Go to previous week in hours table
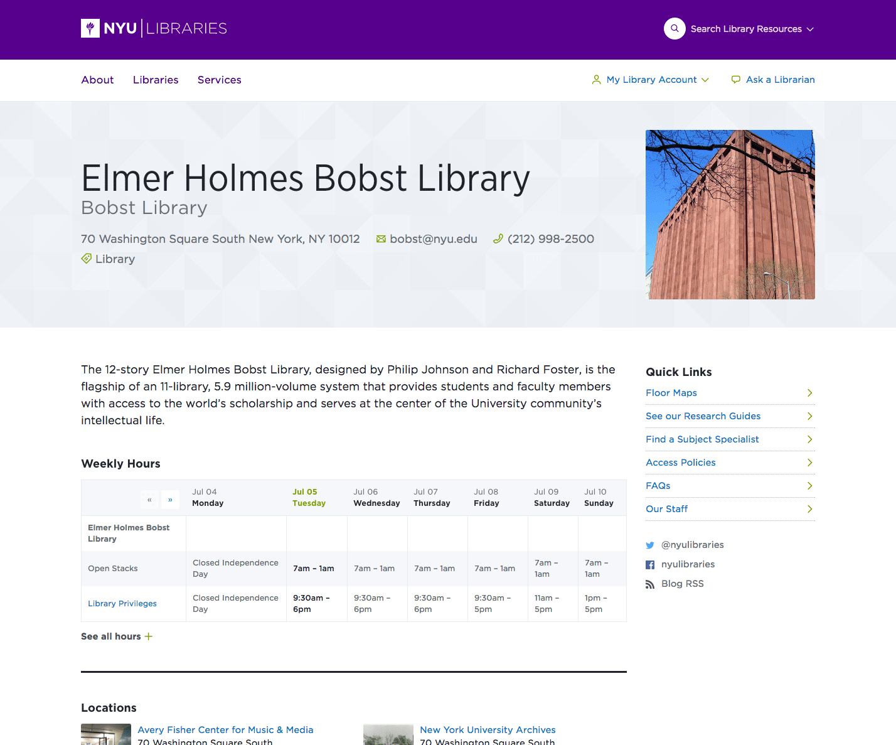 pos(149,500)
